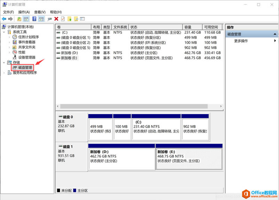The image size is (279, 200).
Task: Open the 帮助(H) menu
Action: 56,12
